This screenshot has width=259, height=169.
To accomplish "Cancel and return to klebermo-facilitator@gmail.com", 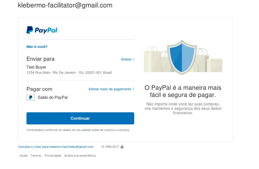I will tap(56, 147).
